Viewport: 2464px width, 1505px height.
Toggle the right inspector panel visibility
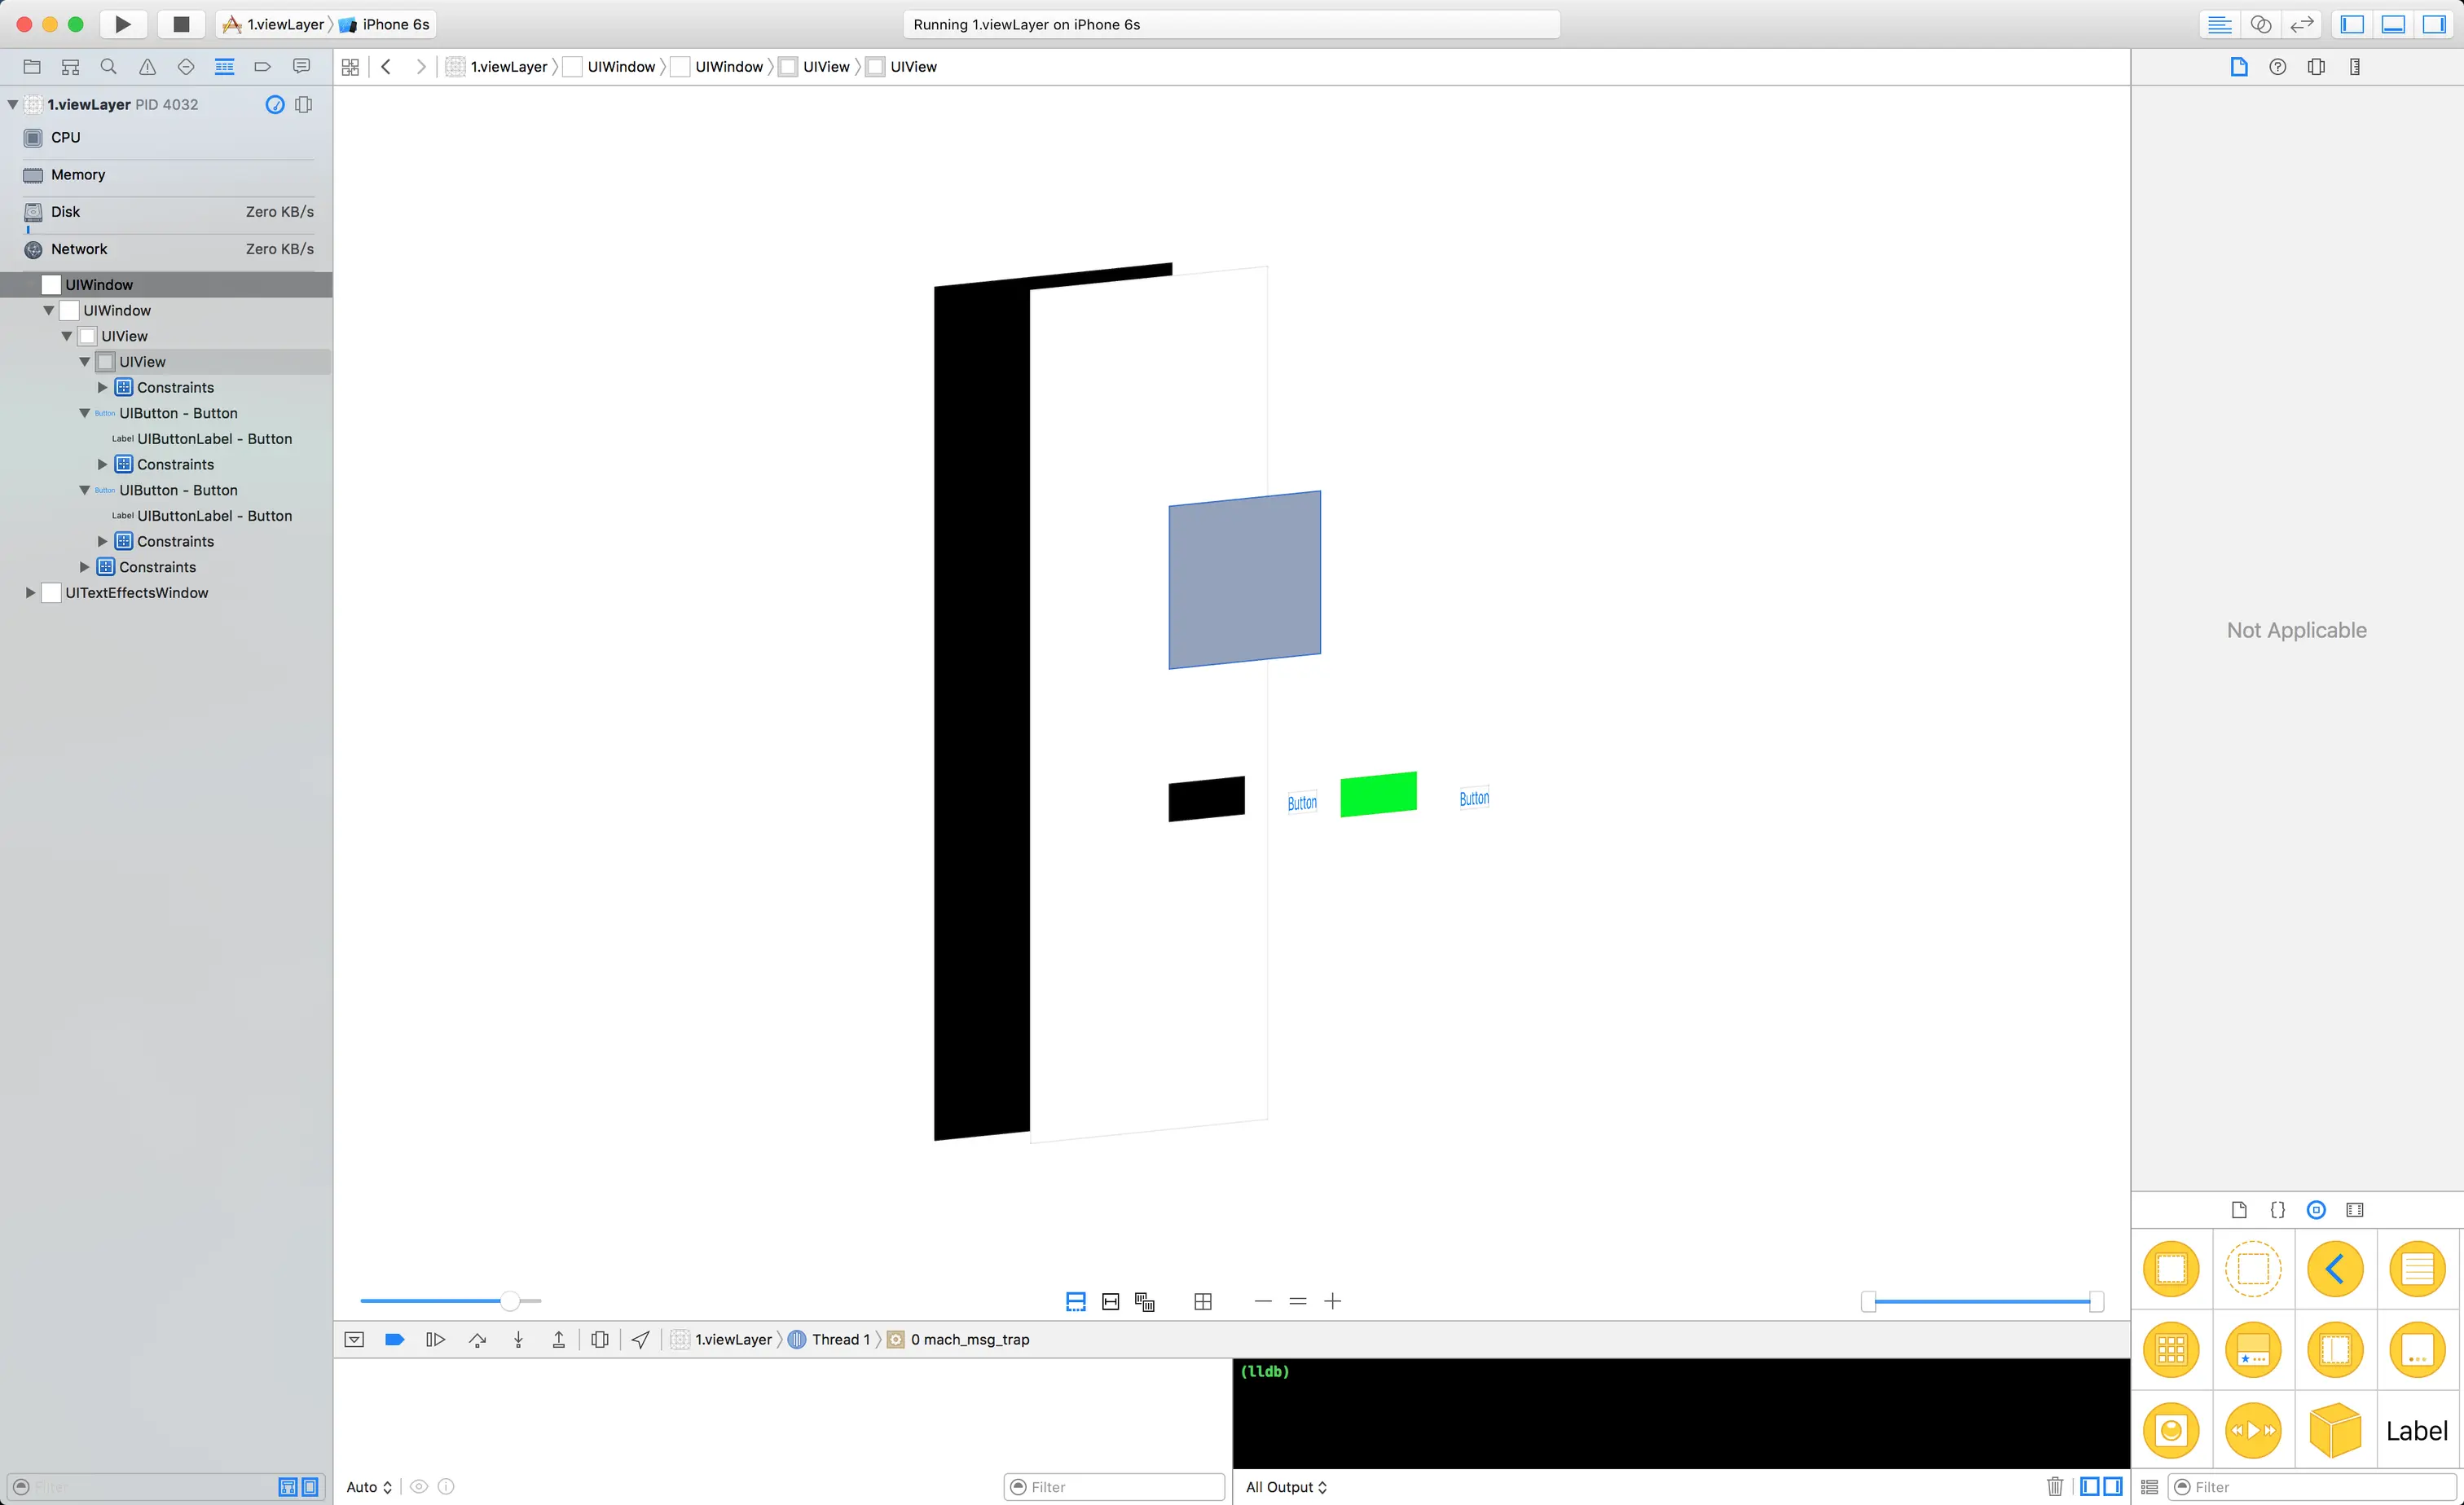[x=2434, y=24]
